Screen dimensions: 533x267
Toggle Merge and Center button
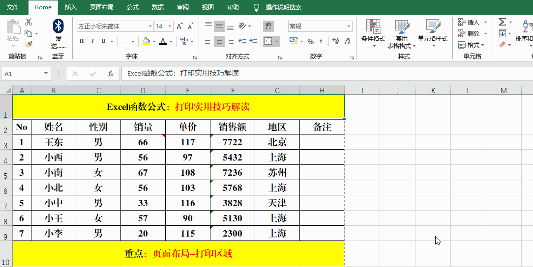(268, 41)
